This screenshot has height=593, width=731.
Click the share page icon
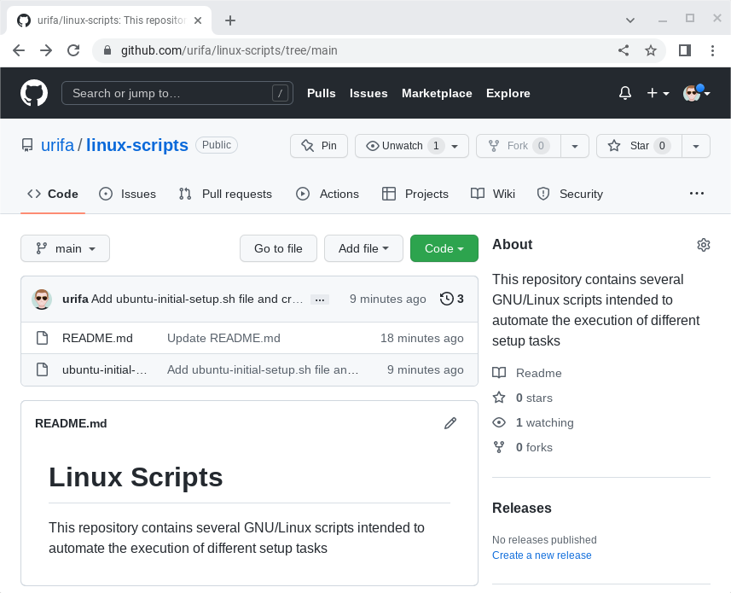(x=624, y=50)
